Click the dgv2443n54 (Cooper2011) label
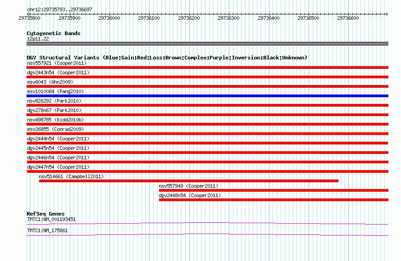This screenshot has height=261, width=401. 58,72
